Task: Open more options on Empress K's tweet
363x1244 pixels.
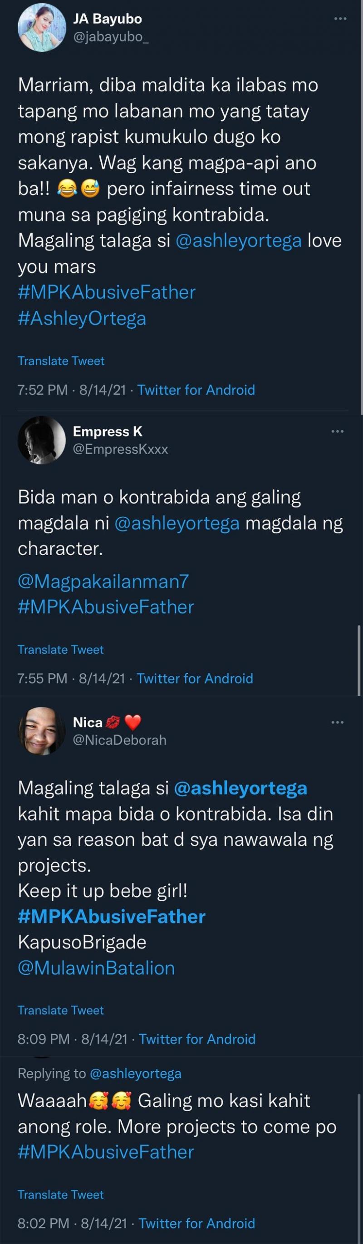Action: [x=338, y=431]
